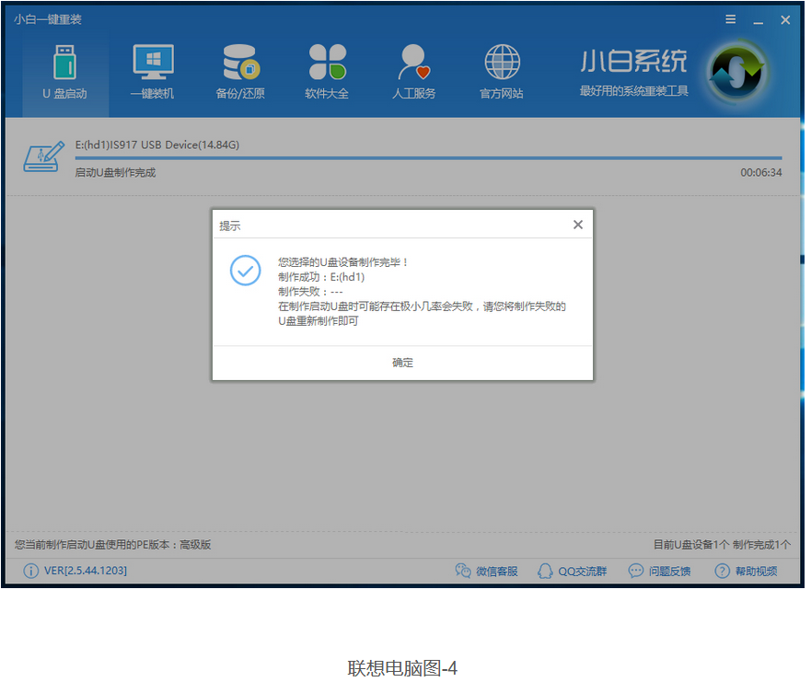Close the 提示 dialog
This screenshot has height=682, width=811.
tap(577, 225)
